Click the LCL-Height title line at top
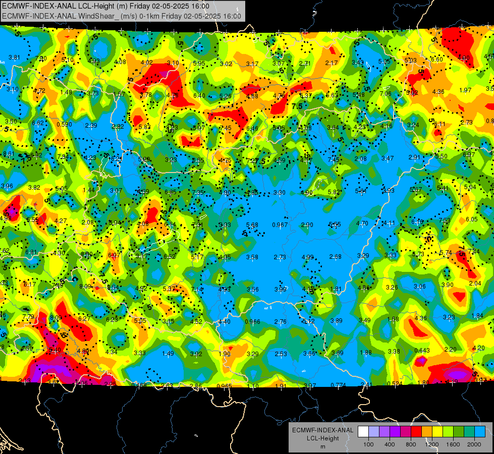The image size is (494, 454). (x=105, y=6)
